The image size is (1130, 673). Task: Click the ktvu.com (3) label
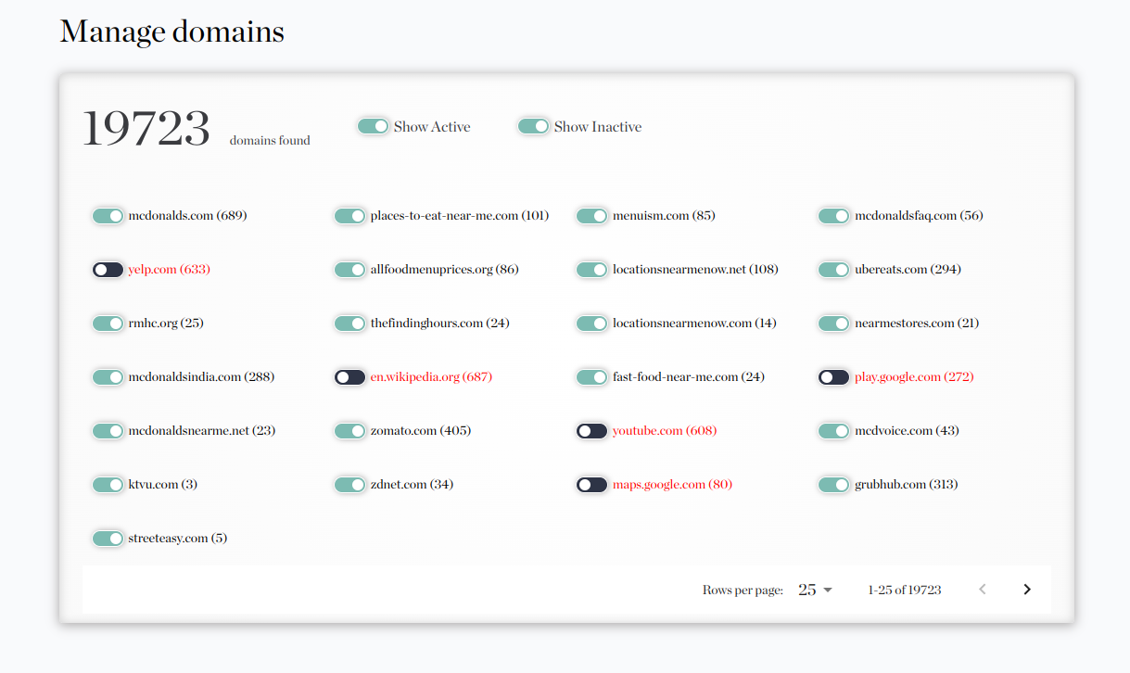[x=163, y=485]
